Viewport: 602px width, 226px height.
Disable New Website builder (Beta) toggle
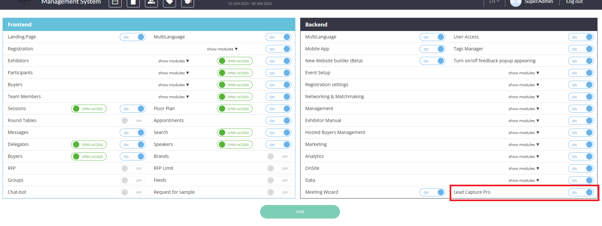click(x=432, y=61)
